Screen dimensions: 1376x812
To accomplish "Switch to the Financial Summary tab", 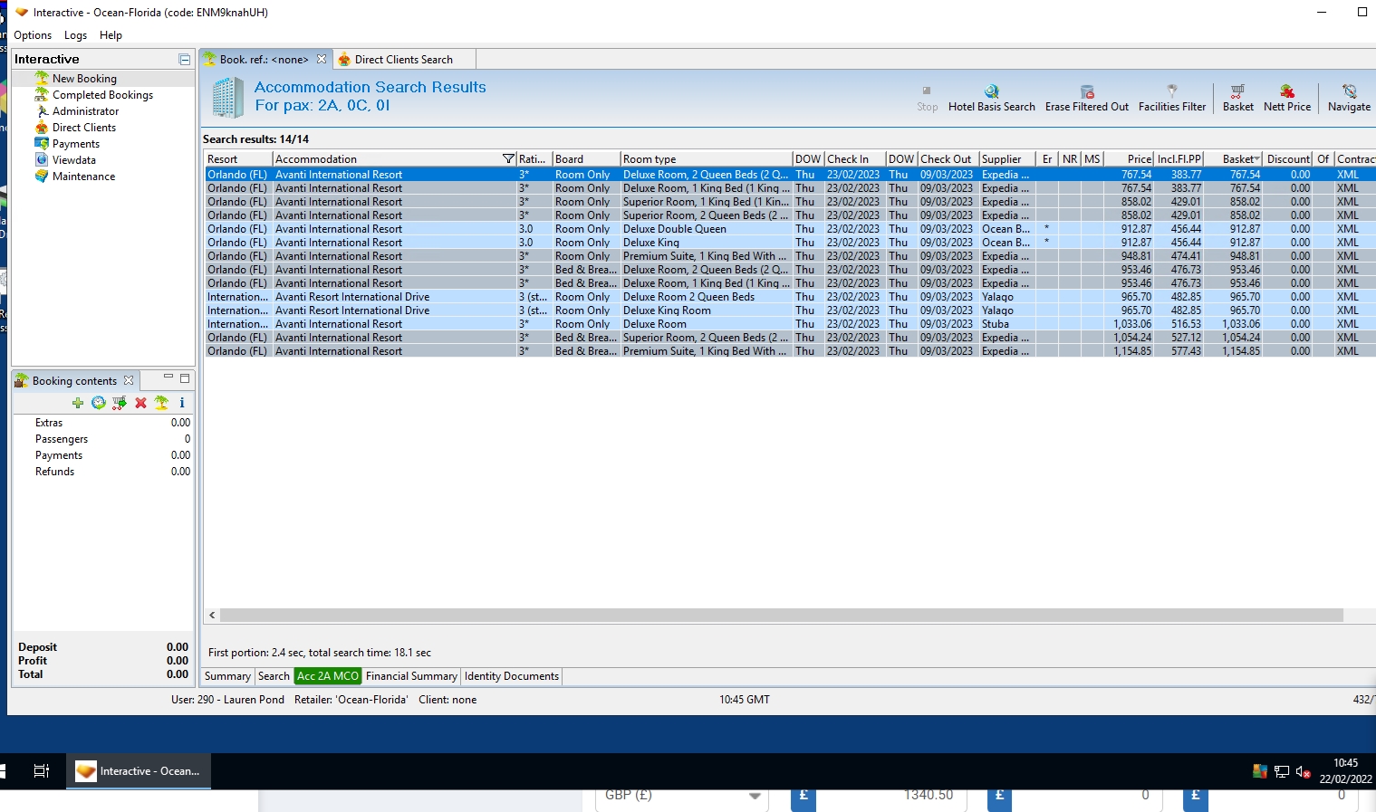I will (x=411, y=676).
